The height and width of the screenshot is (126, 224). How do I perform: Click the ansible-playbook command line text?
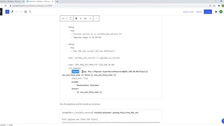pyautogui.click(x=116, y=113)
